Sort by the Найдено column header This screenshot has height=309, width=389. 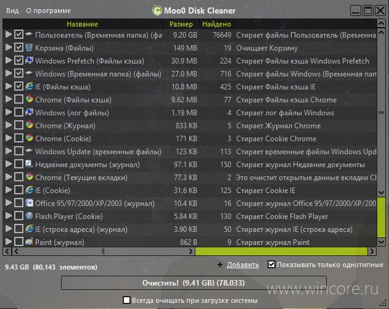tap(216, 24)
